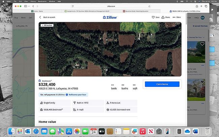Switch to the Assignments Principles of Management tab

tap(87, 11)
